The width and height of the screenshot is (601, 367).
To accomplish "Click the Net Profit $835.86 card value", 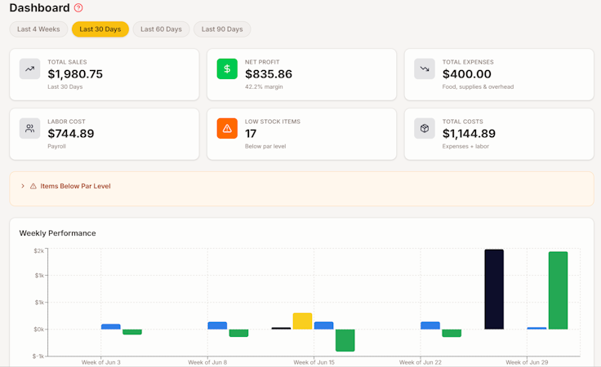I will (x=269, y=74).
